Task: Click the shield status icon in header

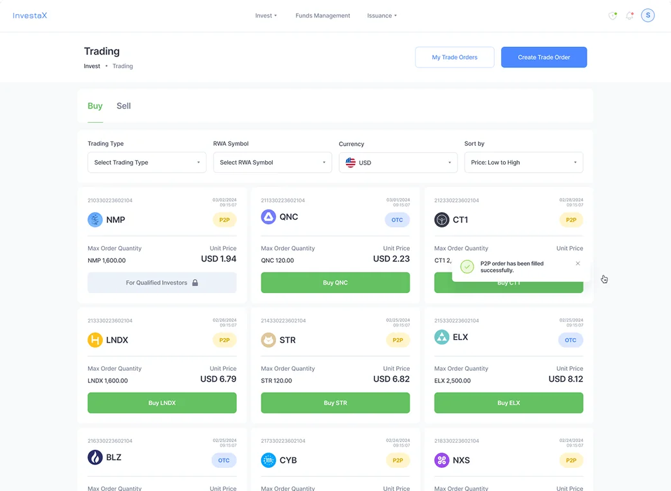Action: pos(612,15)
